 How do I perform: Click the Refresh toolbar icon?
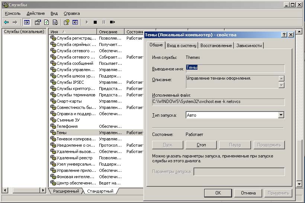(x=46, y=22)
